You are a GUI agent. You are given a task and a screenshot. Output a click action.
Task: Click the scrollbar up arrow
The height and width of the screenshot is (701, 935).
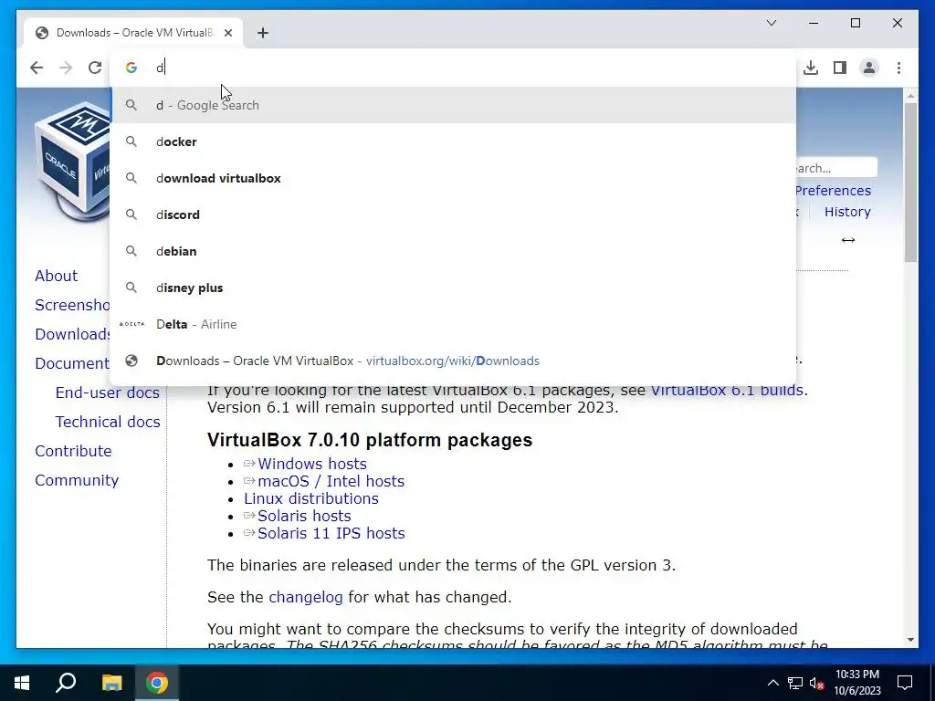click(x=910, y=95)
